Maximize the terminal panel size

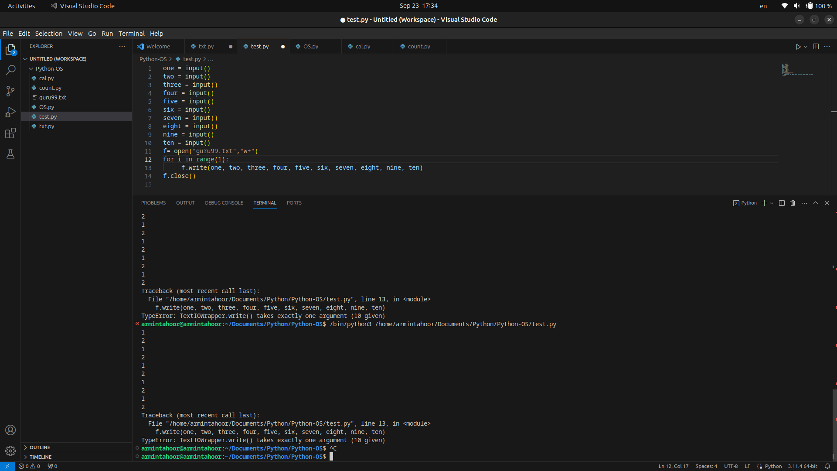pos(815,203)
